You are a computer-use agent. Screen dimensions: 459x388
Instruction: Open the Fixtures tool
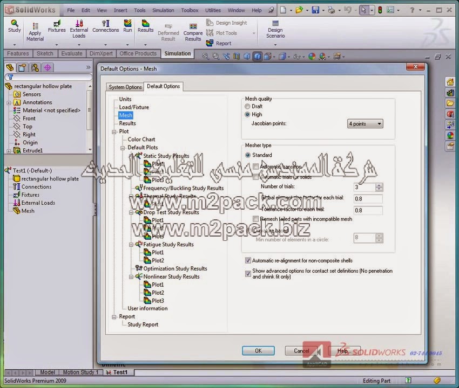coord(57,26)
